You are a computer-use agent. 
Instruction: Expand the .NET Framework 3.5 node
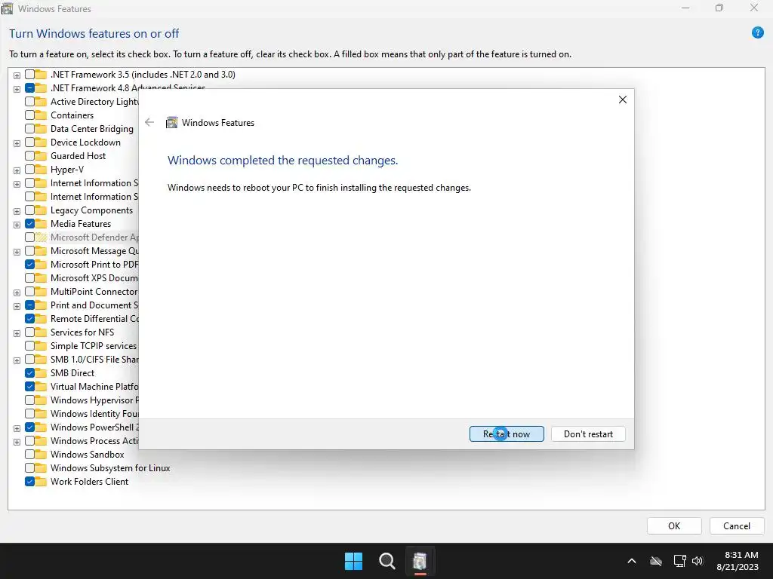tap(17, 75)
